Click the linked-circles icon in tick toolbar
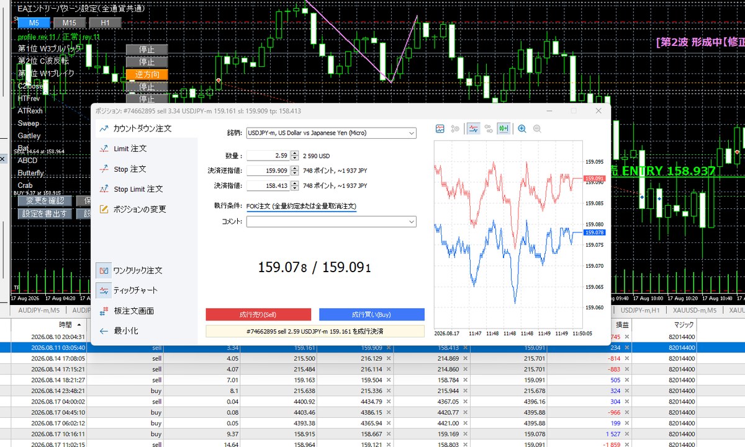This screenshot has height=447, width=745. coord(489,129)
